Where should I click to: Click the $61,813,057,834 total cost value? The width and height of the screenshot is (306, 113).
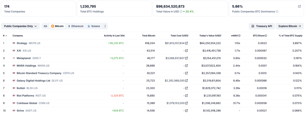(x=175, y=43)
